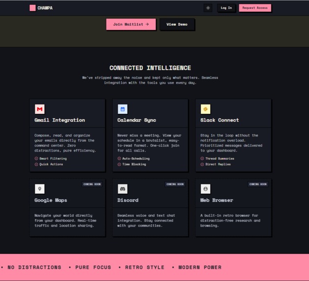
Task: Select the Web Browser card title
Action: coord(217,200)
